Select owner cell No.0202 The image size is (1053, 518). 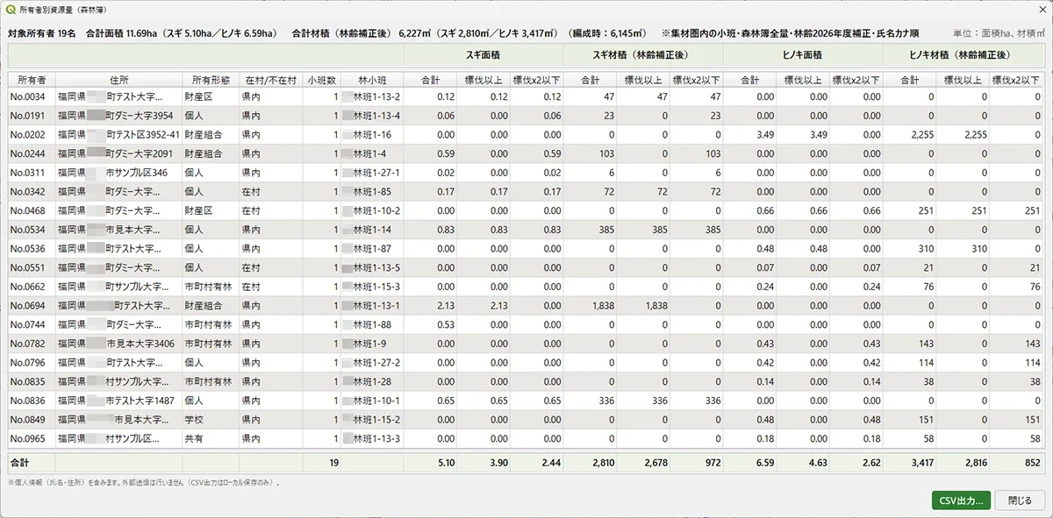(x=31, y=135)
